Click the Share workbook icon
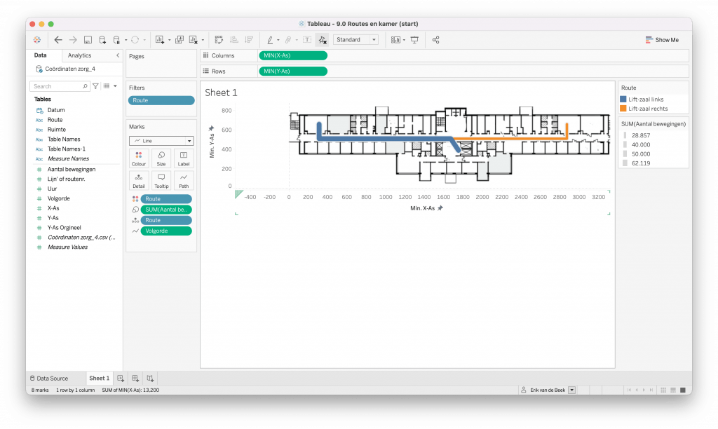The height and width of the screenshot is (429, 718). click(x=436, y=40)
